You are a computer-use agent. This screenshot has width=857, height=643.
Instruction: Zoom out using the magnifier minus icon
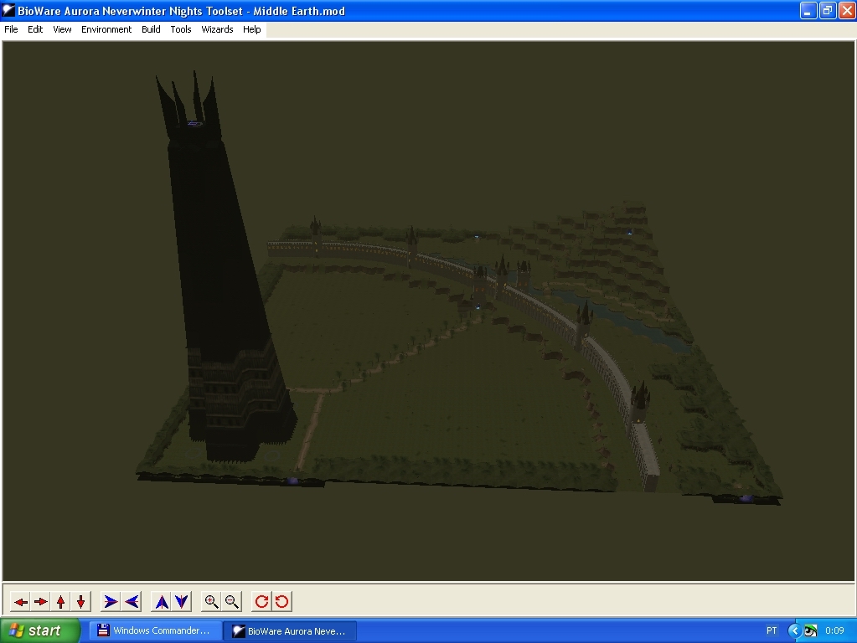tap(232, 601)
